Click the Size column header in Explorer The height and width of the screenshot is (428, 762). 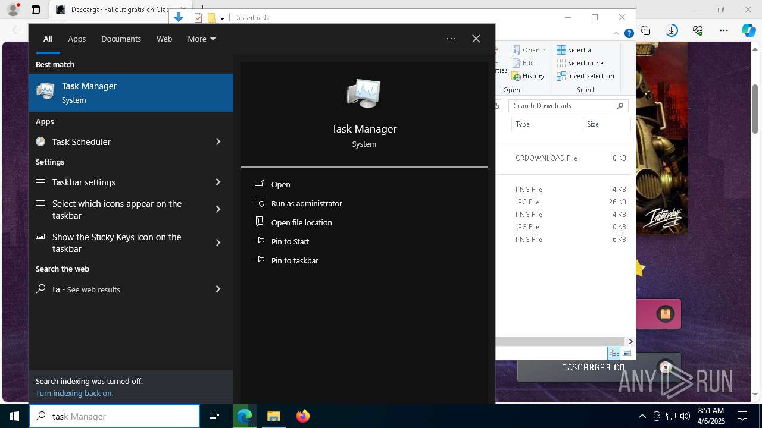pyautogui.click(x=606, y=124)
